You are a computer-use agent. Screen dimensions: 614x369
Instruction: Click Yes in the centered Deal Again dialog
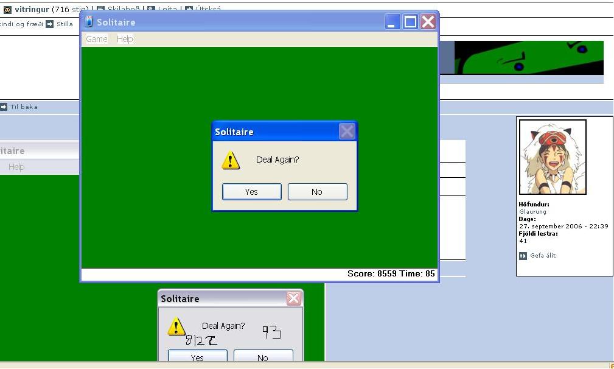click(x=251, y=192)
